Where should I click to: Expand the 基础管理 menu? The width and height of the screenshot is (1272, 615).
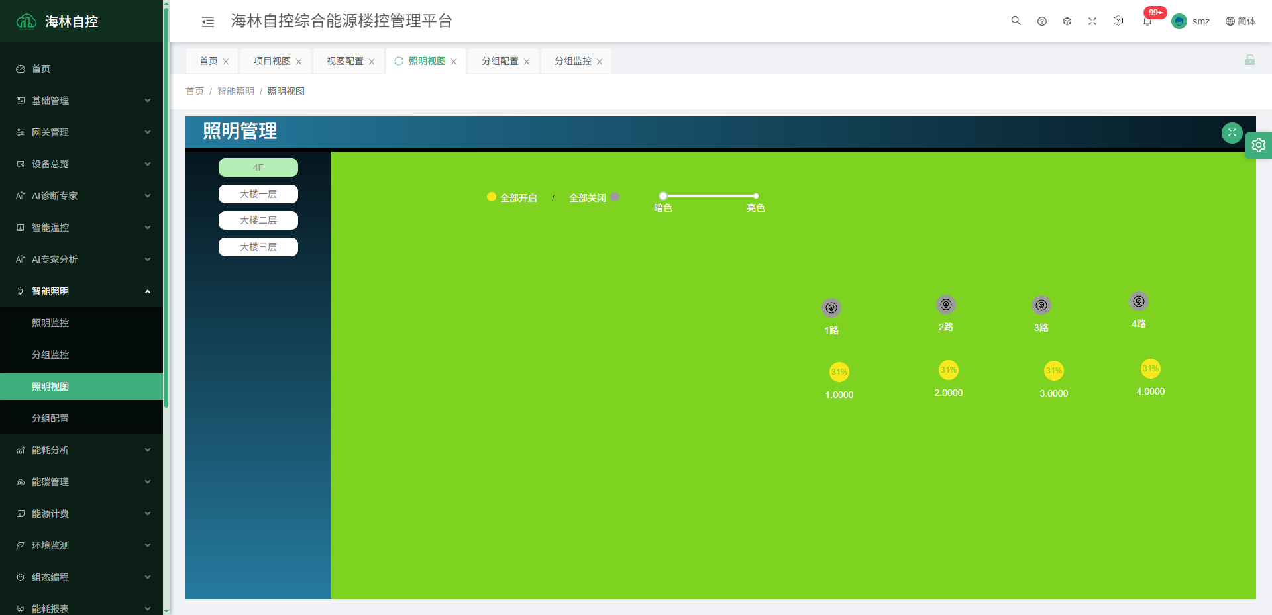click(81, 101)
